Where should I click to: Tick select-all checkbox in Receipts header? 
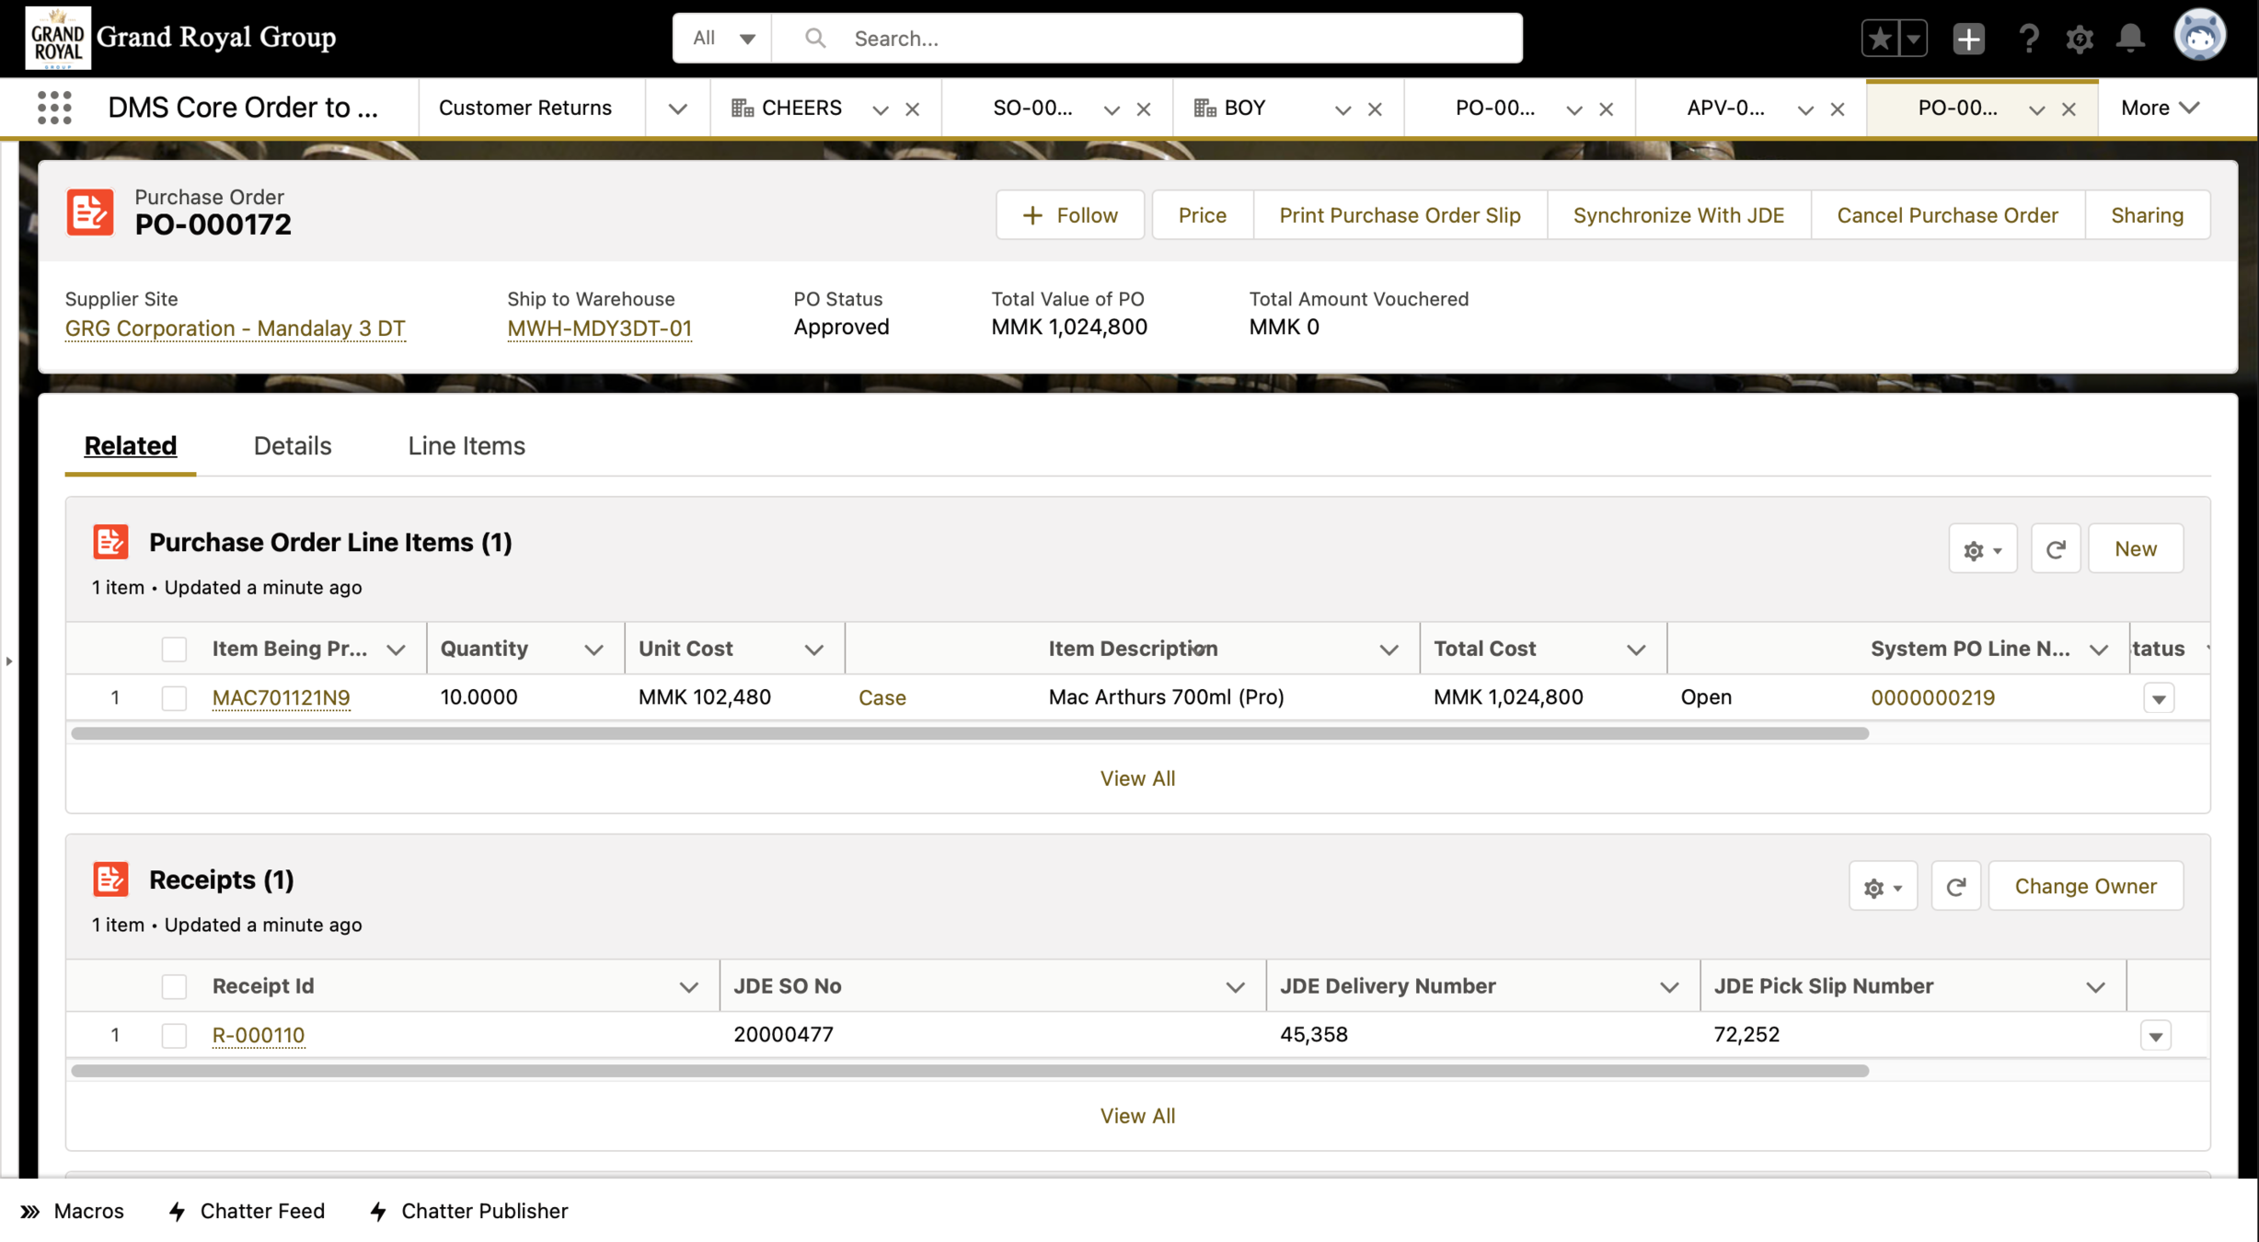click(174, 987)
